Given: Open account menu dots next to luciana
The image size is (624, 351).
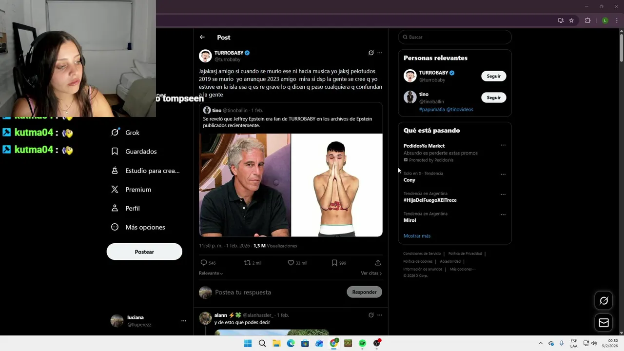Looking at the screenshot, I should click(x=184, y=321).
